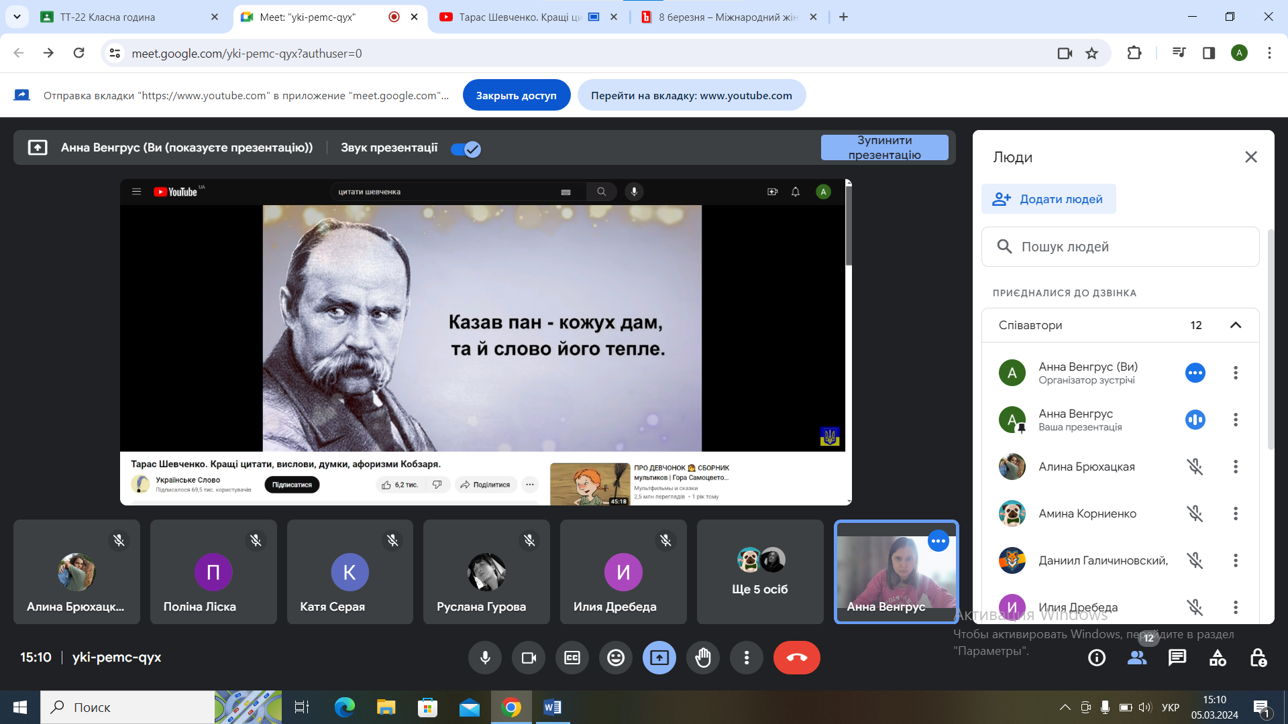Viewport: 1288px width, 724px height.
Task: Mute Илия Дребеда's microphone in list
Action: pos(1195,607)
